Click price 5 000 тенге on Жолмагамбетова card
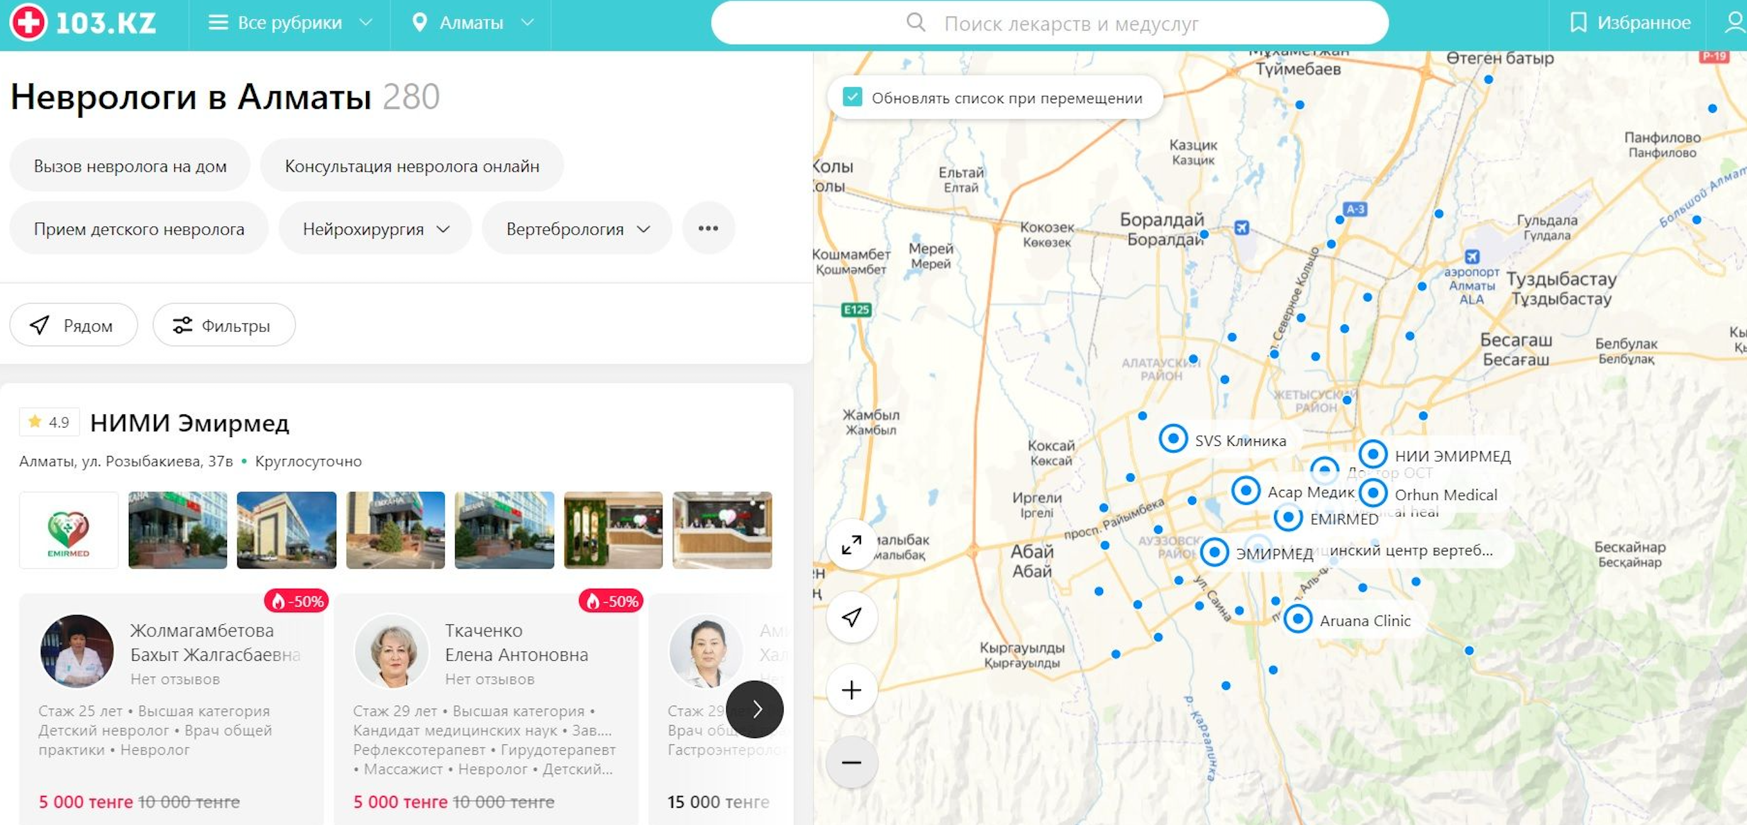This screenshot has height=825, width=1747. 86,802
